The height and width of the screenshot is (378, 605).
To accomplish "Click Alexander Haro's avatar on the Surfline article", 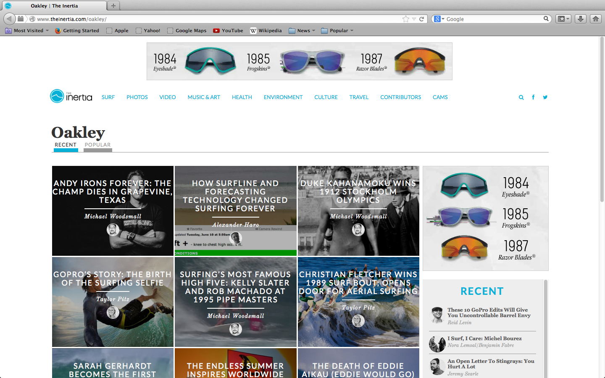I will [236, 238].
